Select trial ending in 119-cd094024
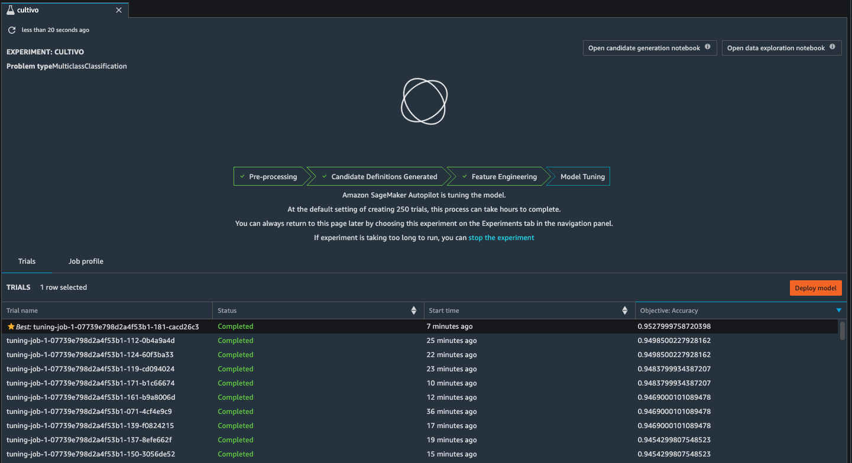The height and width of the screenshot is (463, 852). 419,369
